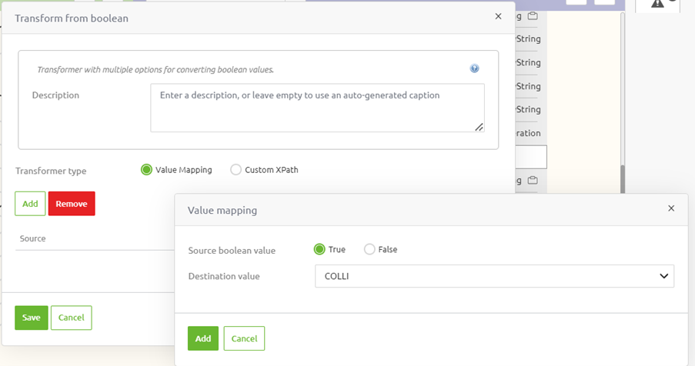The height and width of the screenshot is (366, 695).
Task: Close the Value mapping dialog
Action: pos(671,208)
